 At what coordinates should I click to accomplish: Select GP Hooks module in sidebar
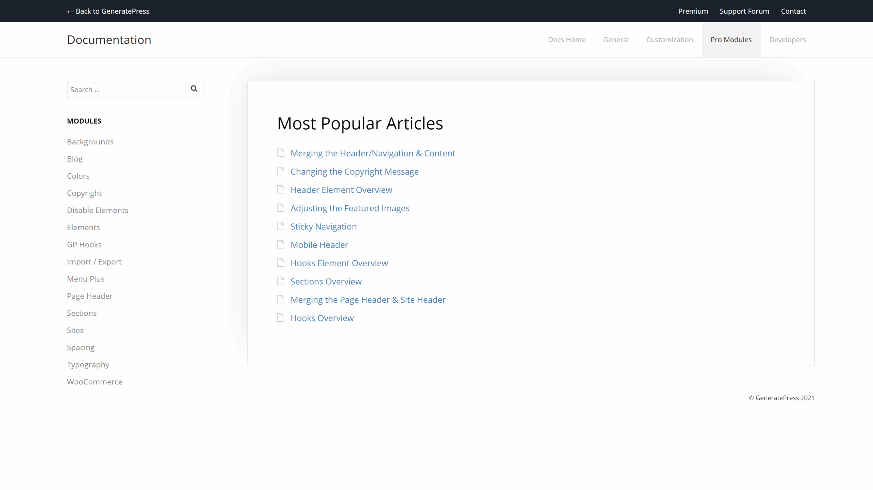point(84,244)
